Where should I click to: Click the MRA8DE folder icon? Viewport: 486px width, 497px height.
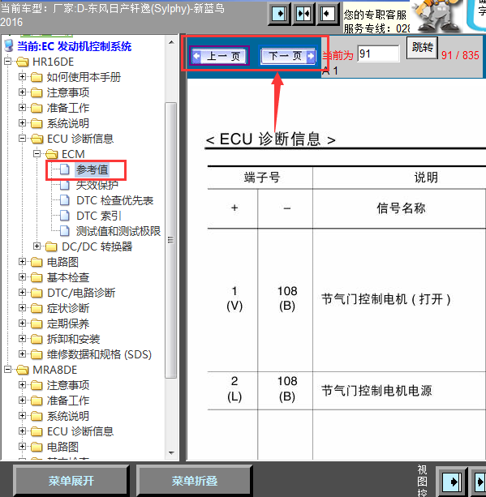click(x=23, y=370)
